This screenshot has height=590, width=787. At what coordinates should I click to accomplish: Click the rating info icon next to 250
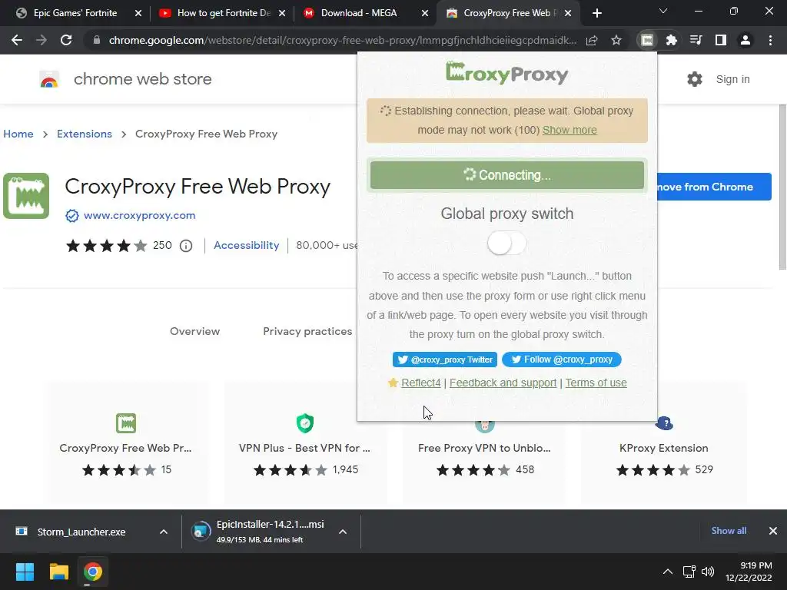point(186,246)
